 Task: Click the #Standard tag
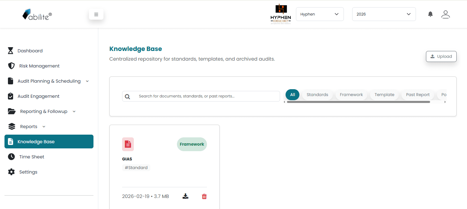(136, 168)
